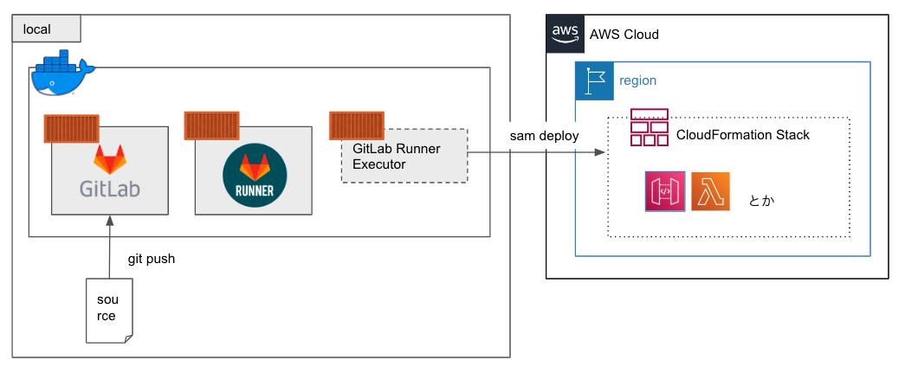Click the "AWS Cloud" label

click(624, 35)
